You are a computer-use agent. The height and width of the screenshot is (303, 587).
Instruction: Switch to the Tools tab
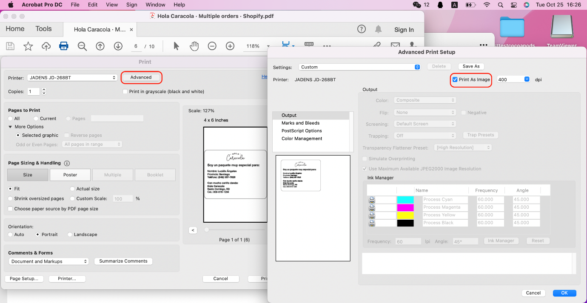[x=43, y=29]
